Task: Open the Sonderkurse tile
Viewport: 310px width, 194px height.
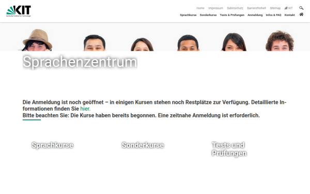Action: 143,145
